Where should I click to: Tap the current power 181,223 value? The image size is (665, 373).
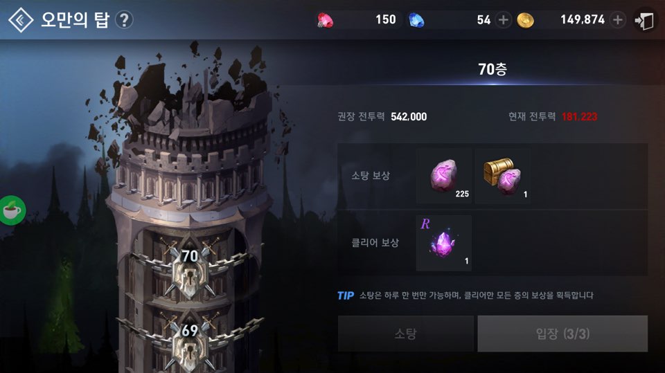pos(579,116)
